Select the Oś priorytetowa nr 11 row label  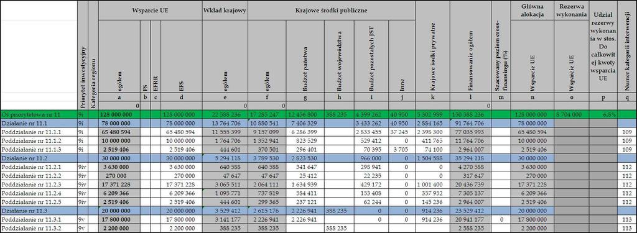[x=39, y=115]
